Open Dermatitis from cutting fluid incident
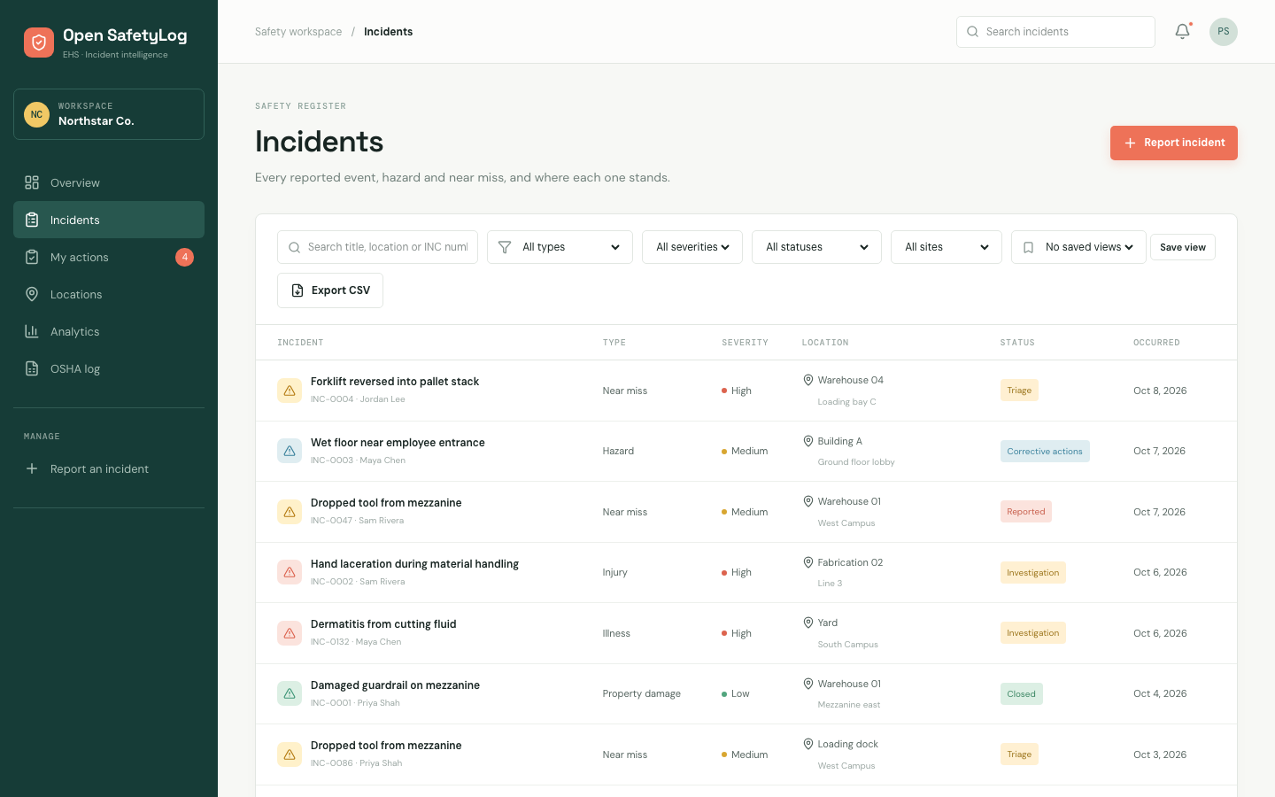Screen dimensions: 1275x797 (x=383, y=624)
